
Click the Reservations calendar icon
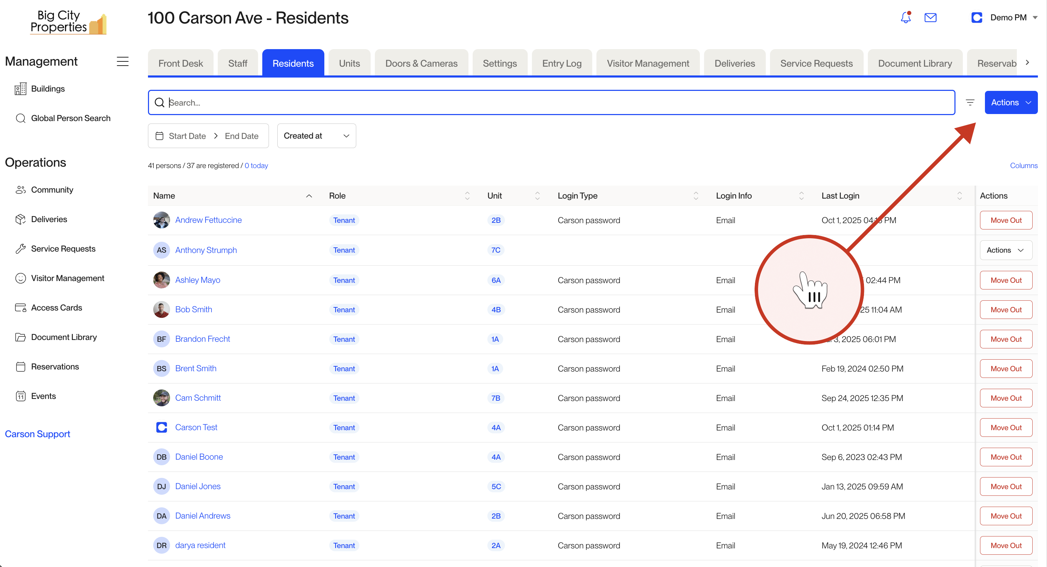(x=20, y=367)
